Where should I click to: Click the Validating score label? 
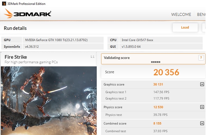pyautogui.click(x=117, y=58)
